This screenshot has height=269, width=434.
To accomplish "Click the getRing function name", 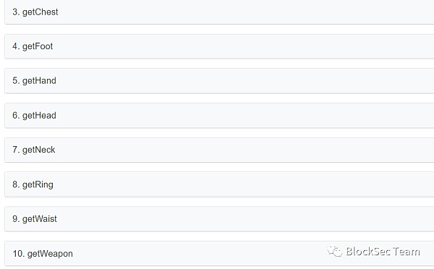I will click(38, 184).
